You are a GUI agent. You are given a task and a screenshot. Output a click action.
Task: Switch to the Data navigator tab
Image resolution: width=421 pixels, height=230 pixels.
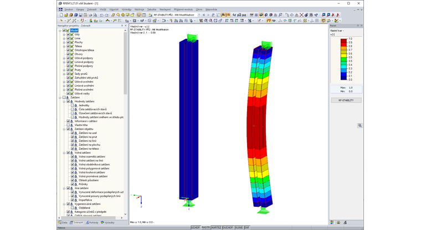click(x=63, y=222)
